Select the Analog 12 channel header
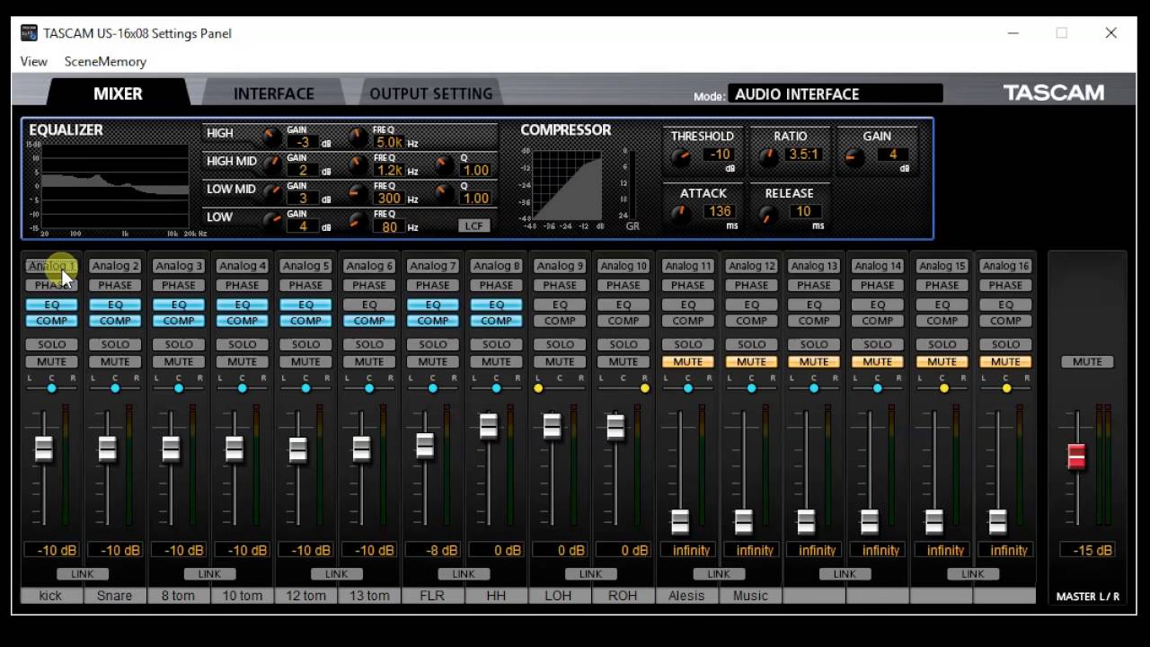This screenshot has height=647, width=1150. pos(751,266)
